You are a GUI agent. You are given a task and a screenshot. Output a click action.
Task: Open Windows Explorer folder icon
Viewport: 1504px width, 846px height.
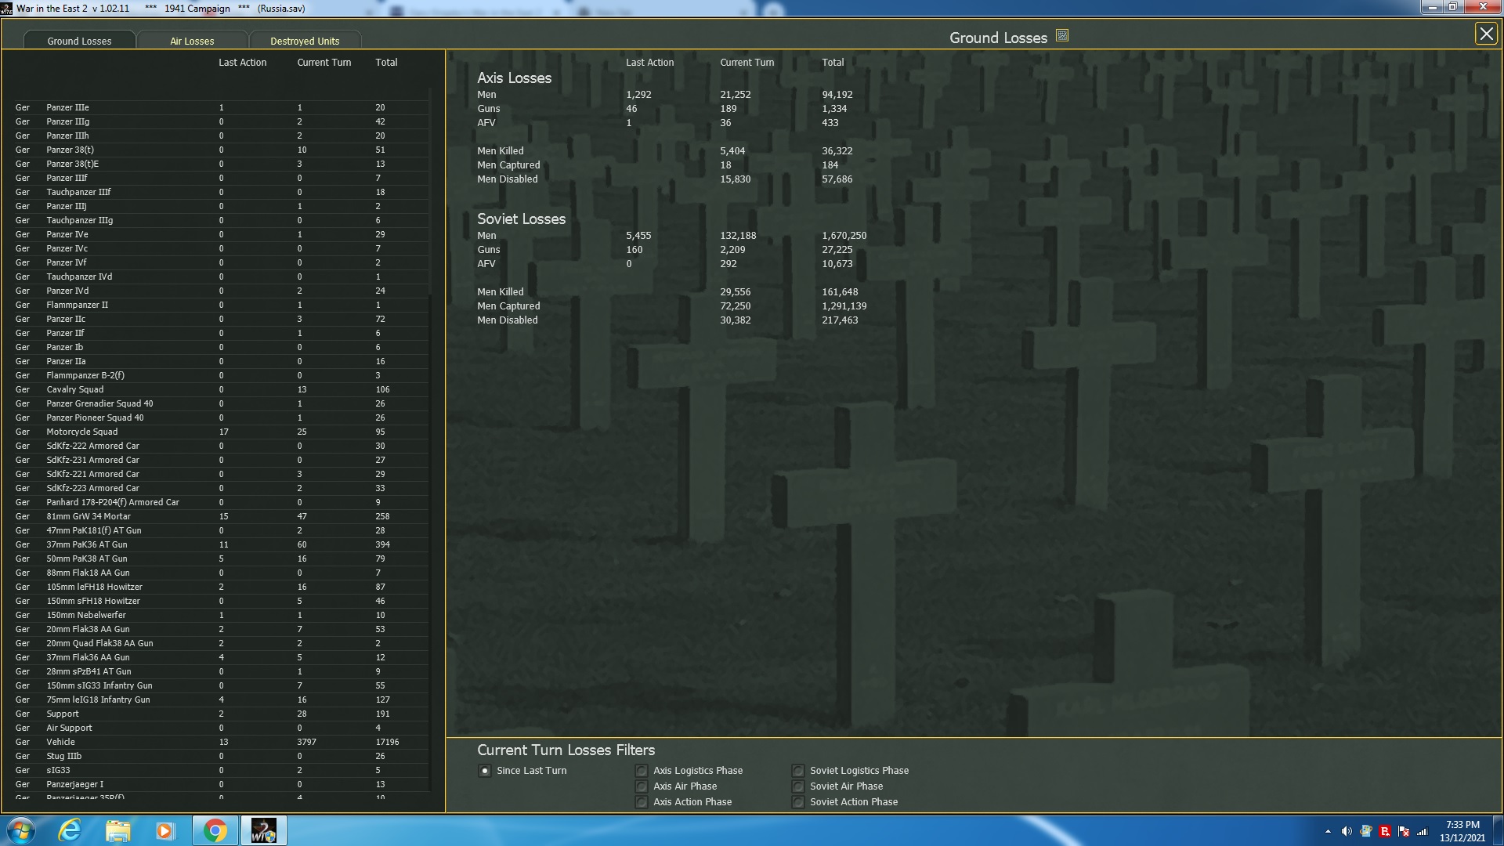pyautogui.click(x=117, y=830)
